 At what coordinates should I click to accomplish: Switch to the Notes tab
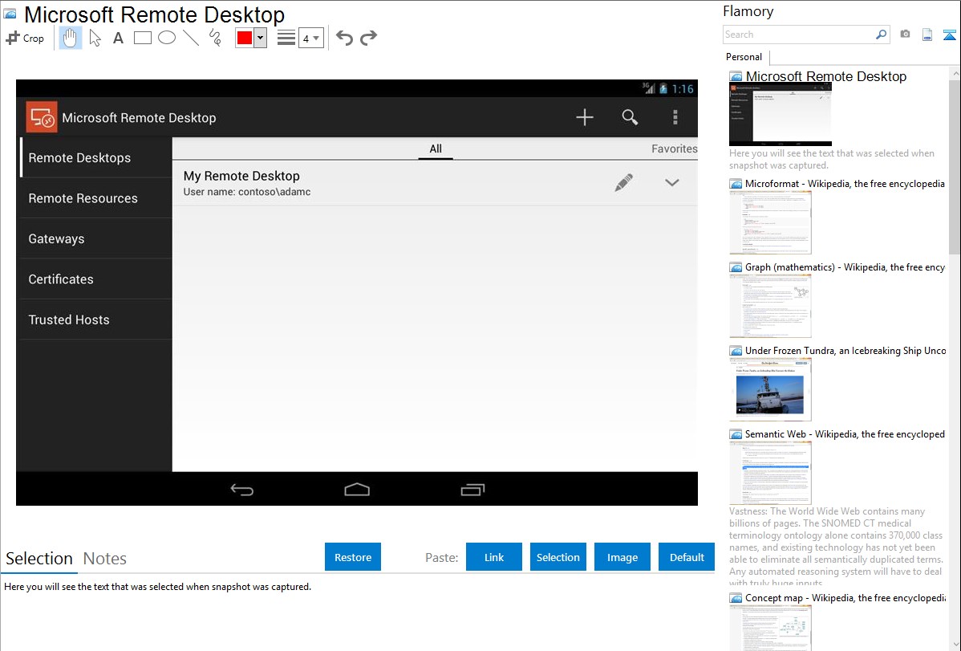pos(105,559)
